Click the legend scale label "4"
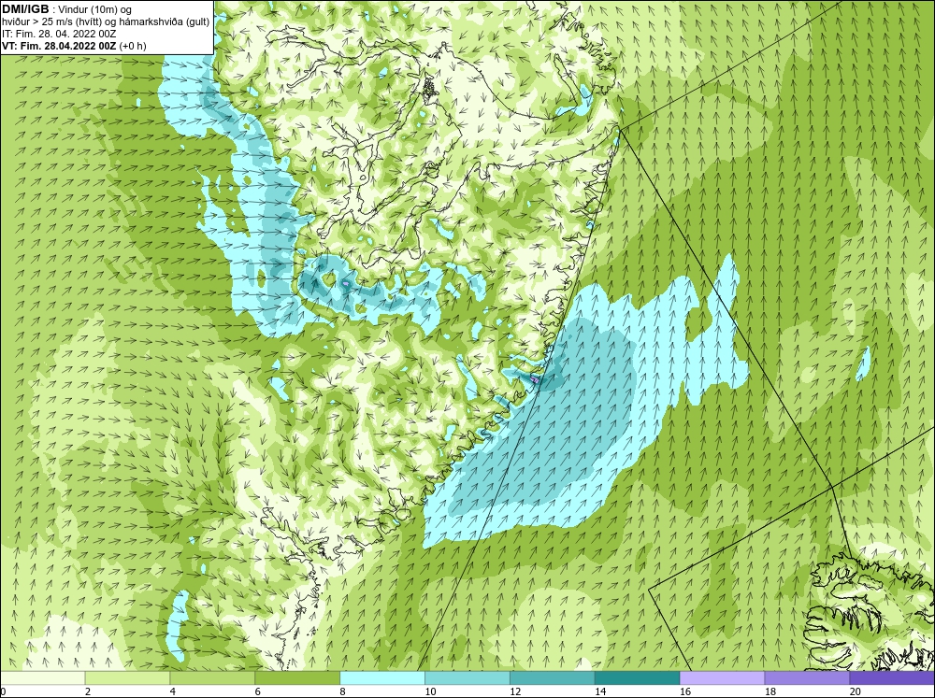This screenshot has width=935, height=698. tap(173, 691)
